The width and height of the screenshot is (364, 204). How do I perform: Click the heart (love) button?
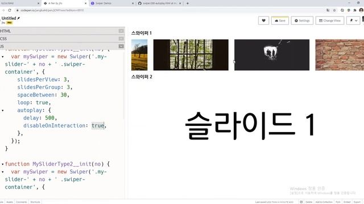[263, 20]
